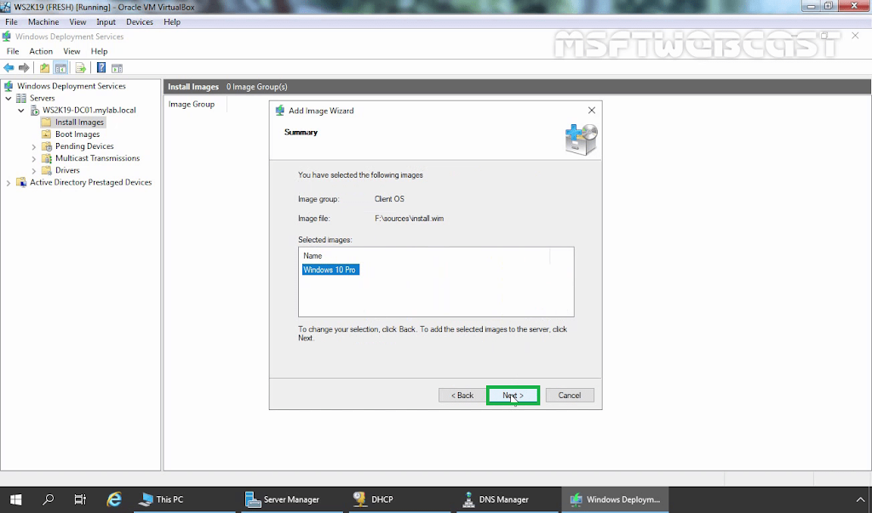The image size is (872, 513).
Task: Open the Windows Start menu
Action: tap(15, 499)
